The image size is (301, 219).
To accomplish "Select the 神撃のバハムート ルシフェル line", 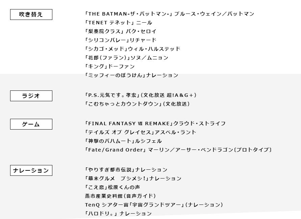I will coord(123,141).
